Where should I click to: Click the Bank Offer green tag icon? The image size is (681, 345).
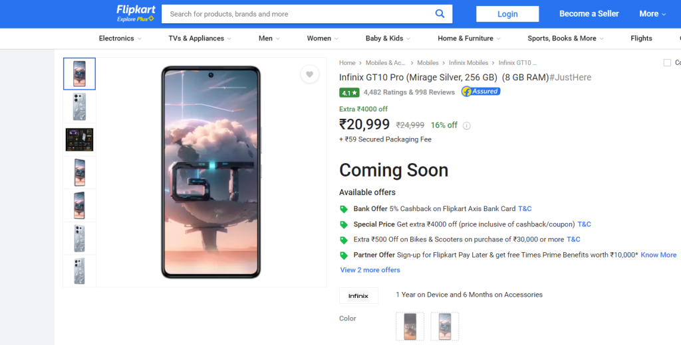pyautogui.click(x=344, y=209)
